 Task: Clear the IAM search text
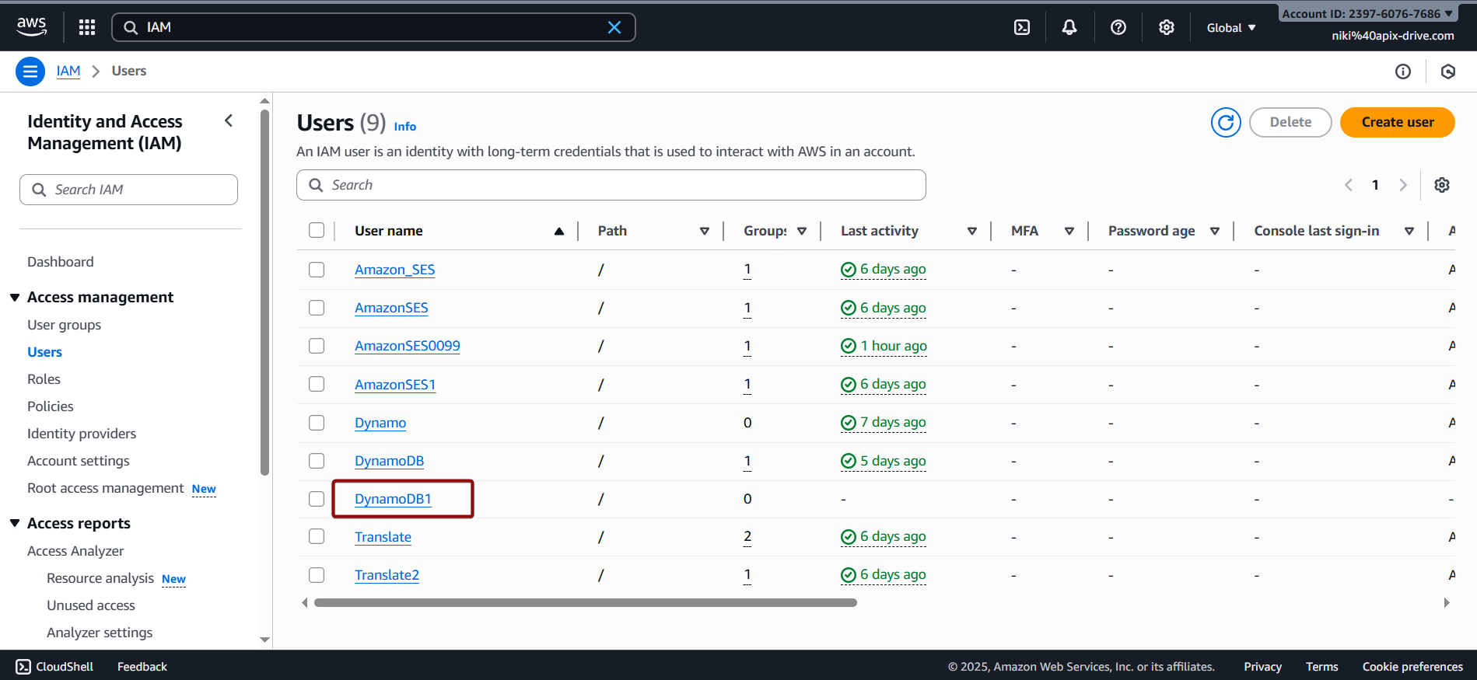tap(614, 27)
